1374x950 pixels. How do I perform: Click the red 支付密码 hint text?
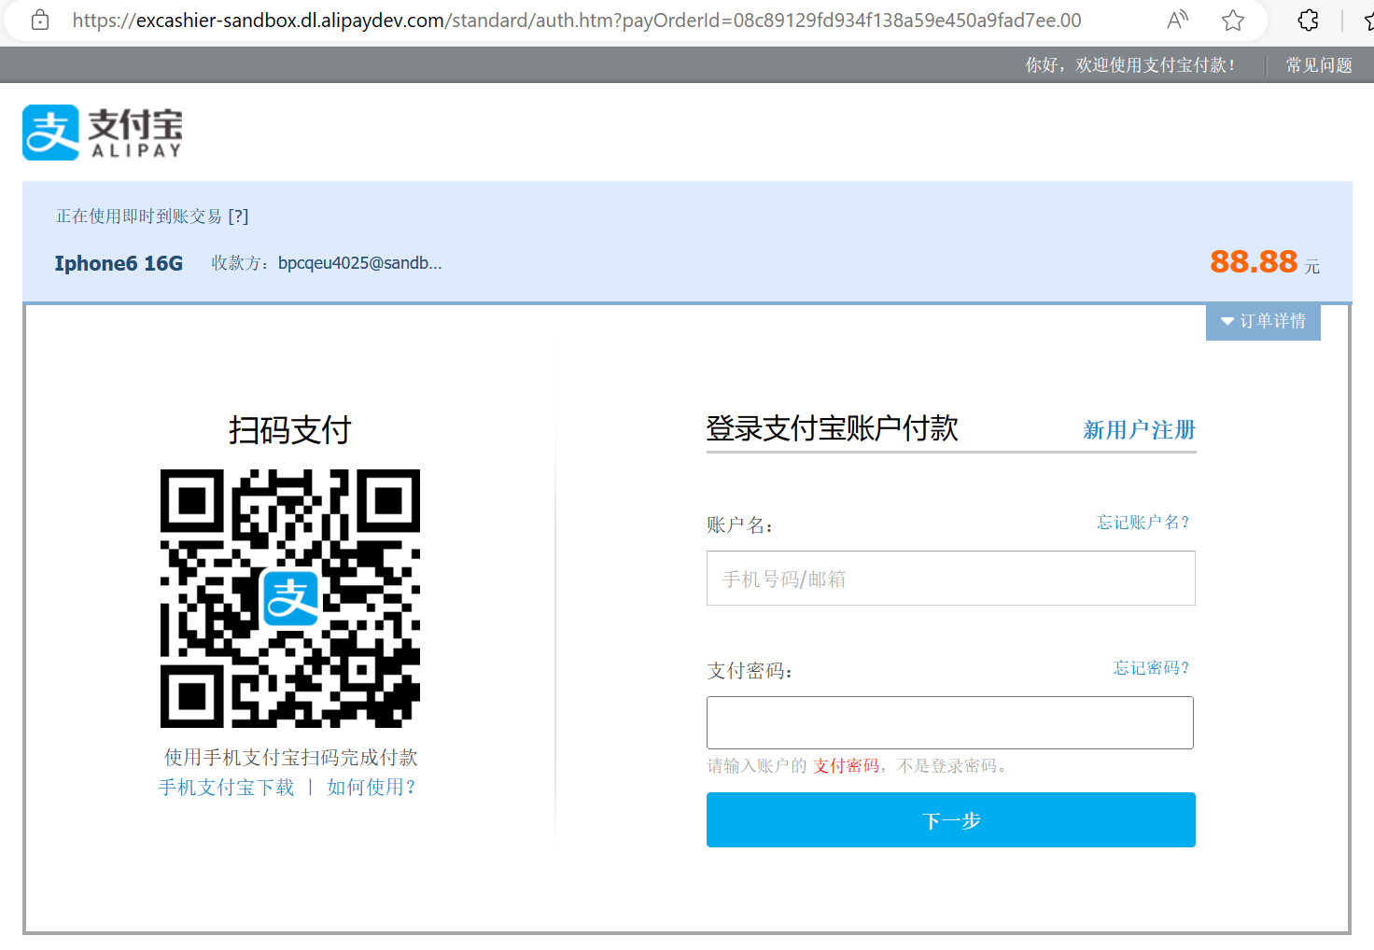pos(847,766)
